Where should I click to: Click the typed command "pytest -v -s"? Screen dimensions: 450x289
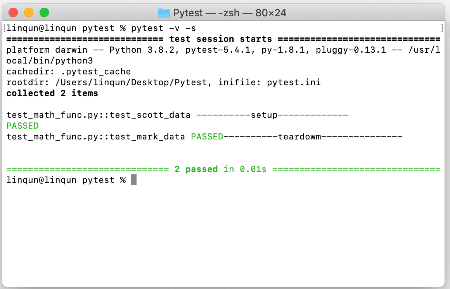coord(163,28)
